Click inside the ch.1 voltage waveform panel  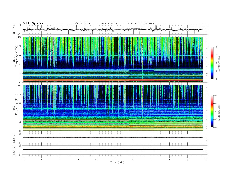point(115,30)
